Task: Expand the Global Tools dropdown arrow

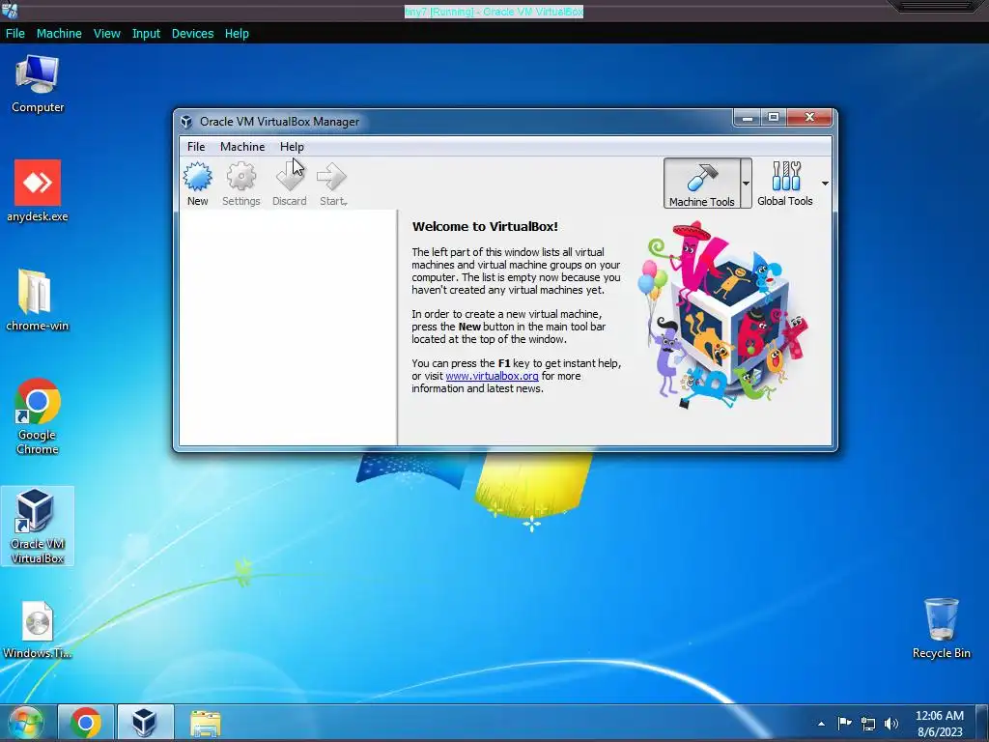Action: pyautogui.click(x=825, y=183)
